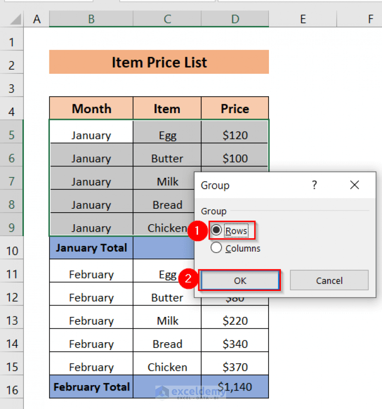
Task: Select the Columns radio button
Action: point(216,248)
